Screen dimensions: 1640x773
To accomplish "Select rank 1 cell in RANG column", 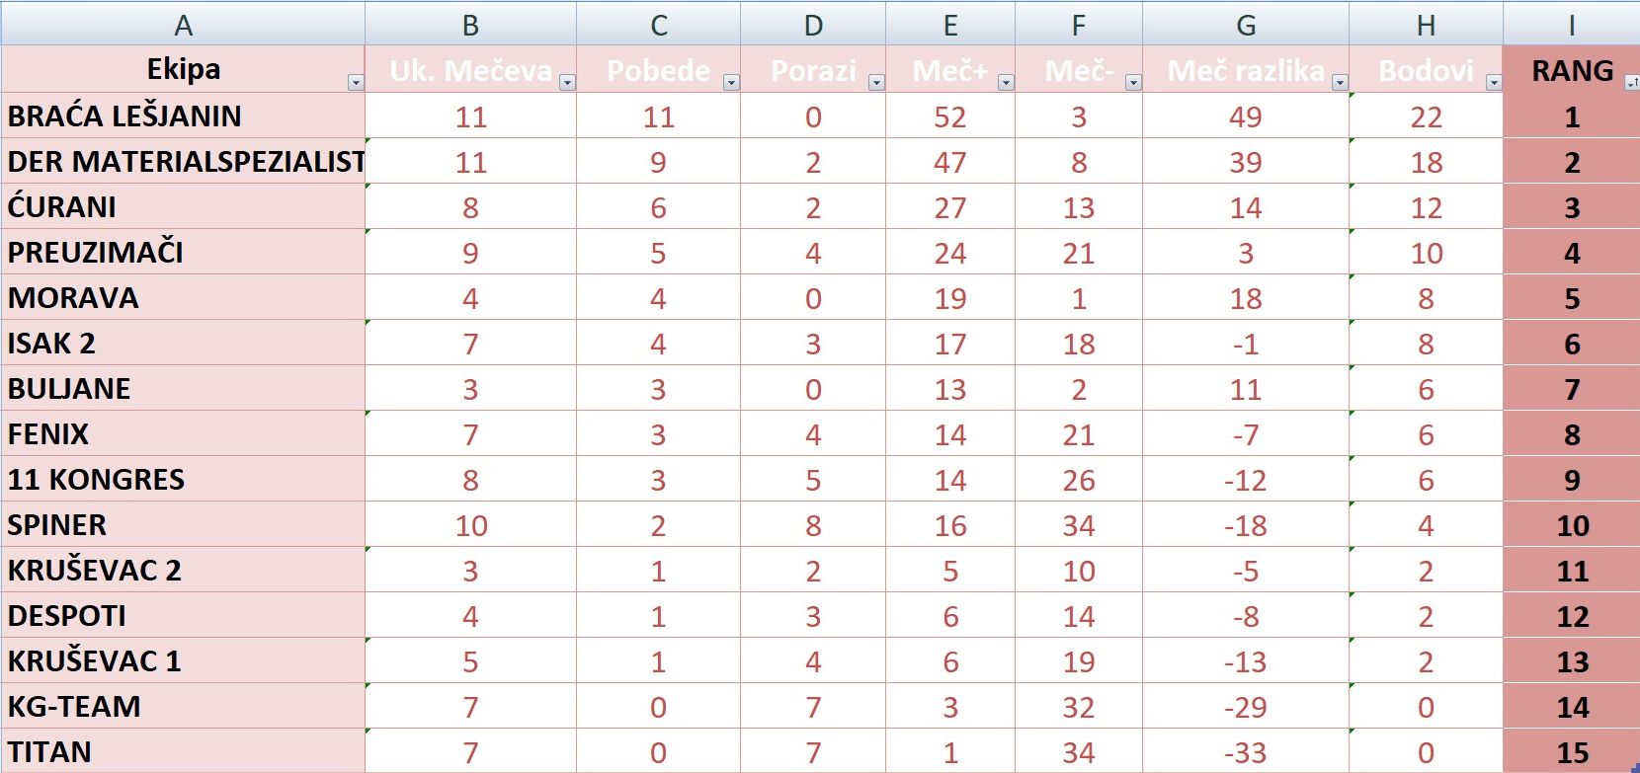I will pyautogui.click(x=1571, y=116).
